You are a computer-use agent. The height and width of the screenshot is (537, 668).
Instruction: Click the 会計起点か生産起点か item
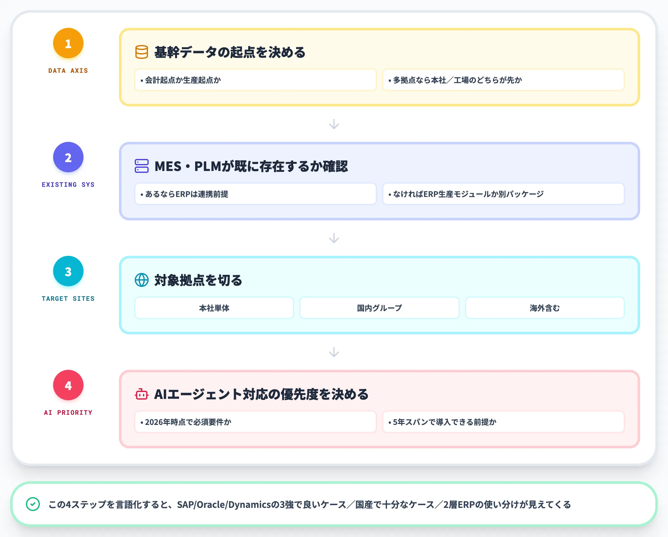256,80
